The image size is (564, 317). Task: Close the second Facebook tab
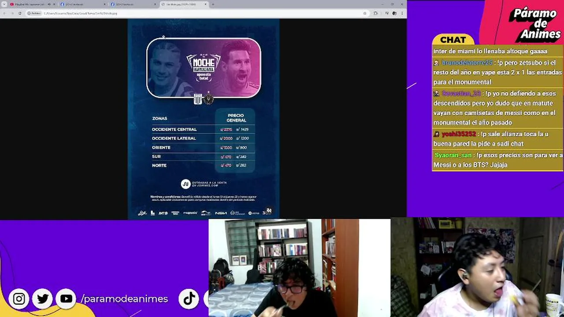[155, 4]
